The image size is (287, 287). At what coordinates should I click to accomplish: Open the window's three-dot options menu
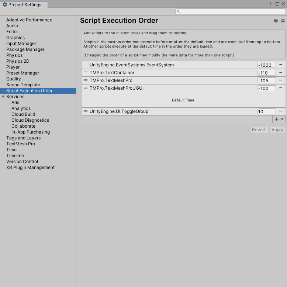[271, 4]
